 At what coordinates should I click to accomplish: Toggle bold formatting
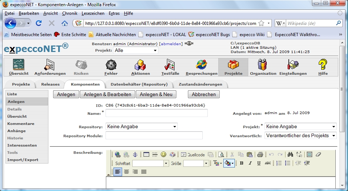pyautogui.click(x=242, y=163)
